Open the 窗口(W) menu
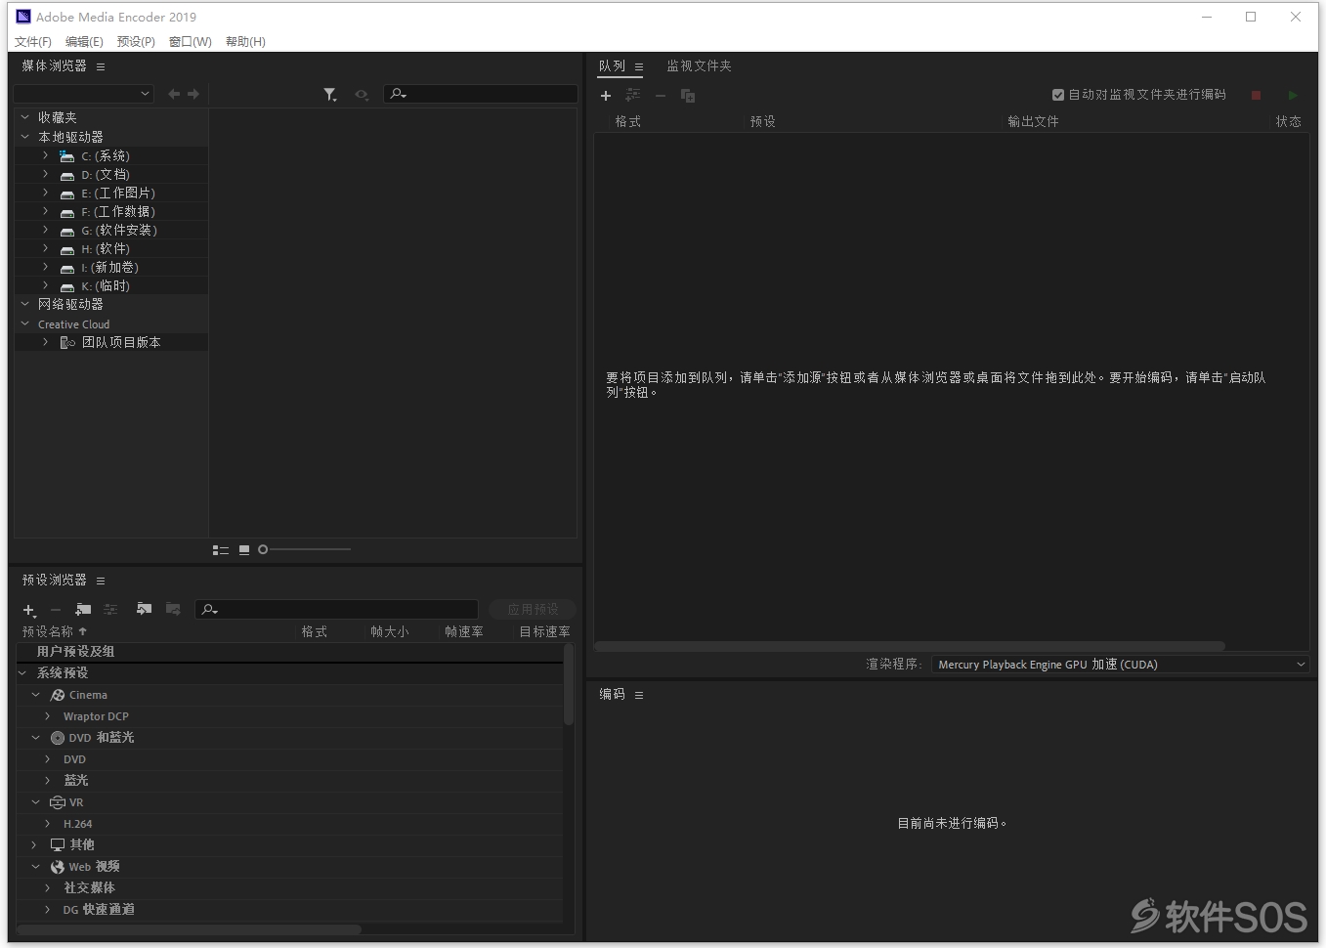Screen dimensions: 1326x948 coord(191,41)
